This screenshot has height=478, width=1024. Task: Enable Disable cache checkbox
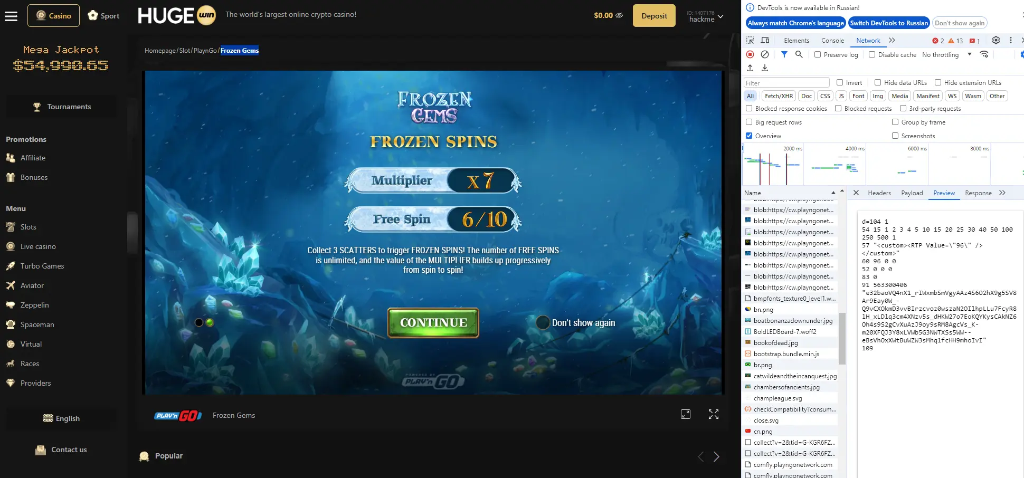(x=872, y=54)
